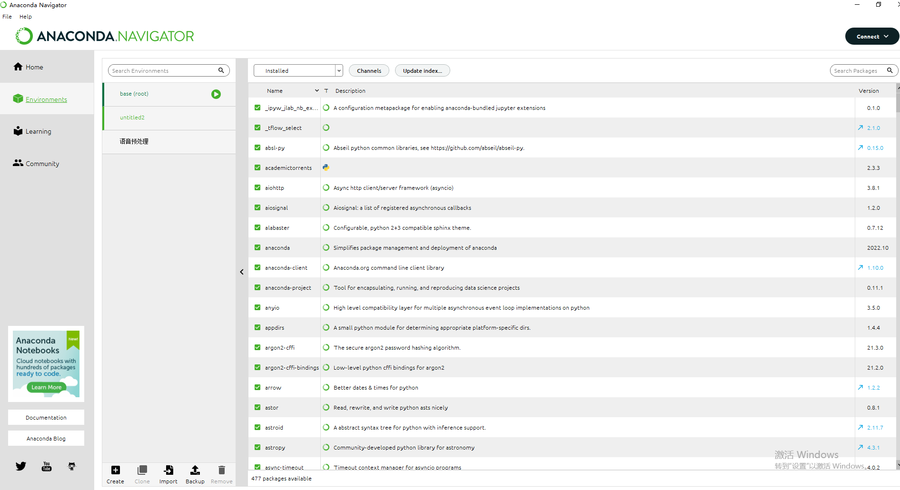Click the Name column sort arrow

317,90
